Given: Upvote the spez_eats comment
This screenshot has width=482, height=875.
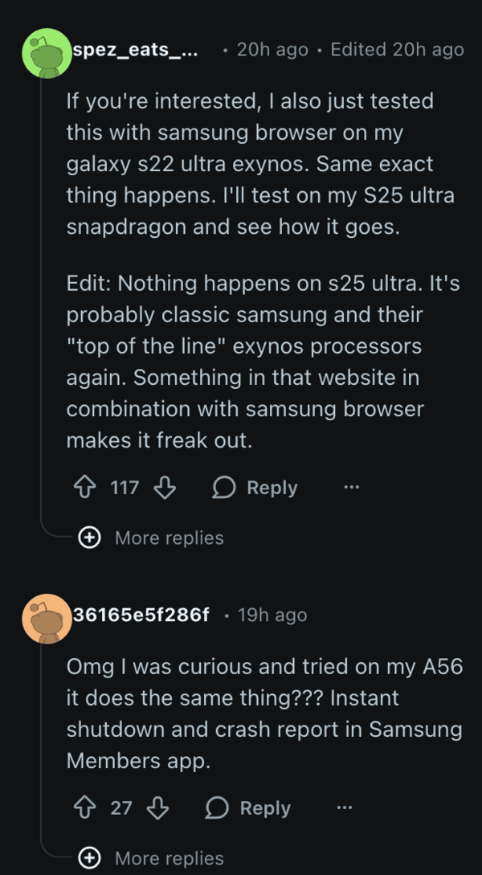Looking at the screenshot, I should 85,488.
